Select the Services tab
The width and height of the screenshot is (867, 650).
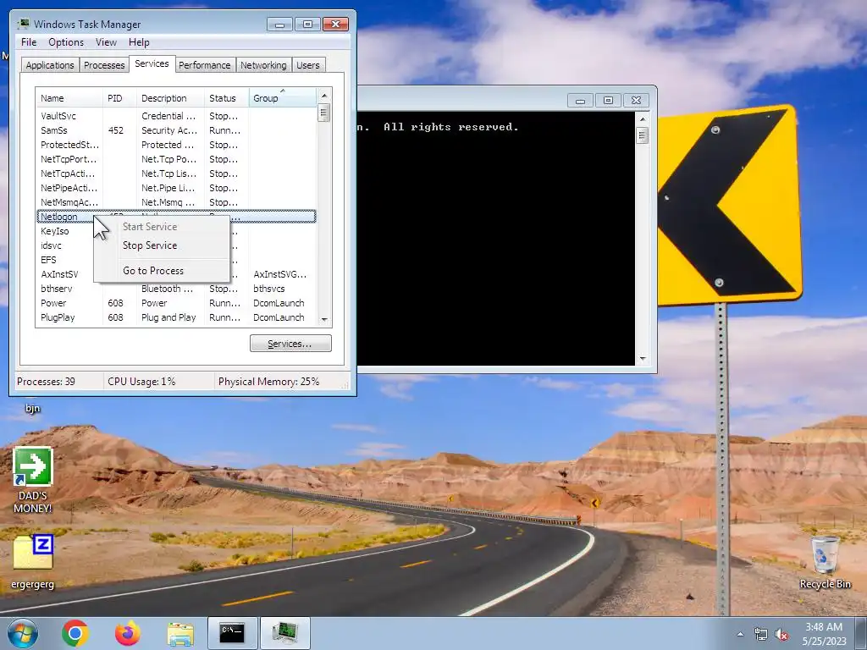tap(152, 63)
